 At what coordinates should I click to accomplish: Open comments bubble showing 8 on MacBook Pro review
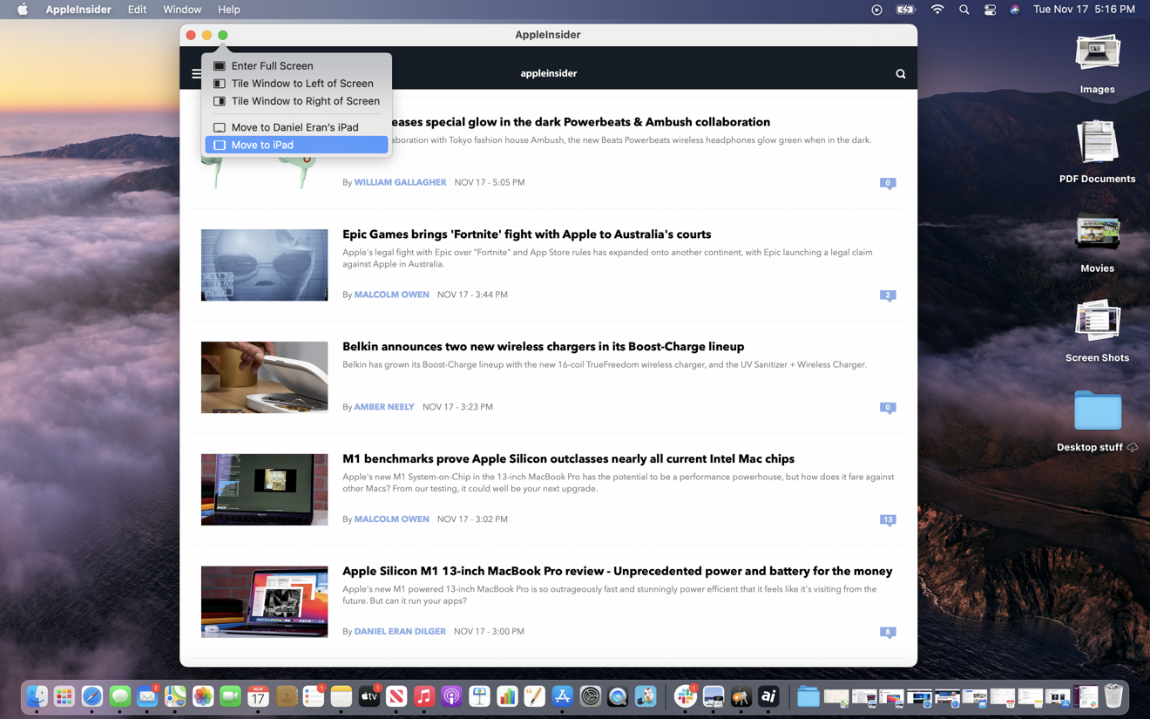pos(888,633)
